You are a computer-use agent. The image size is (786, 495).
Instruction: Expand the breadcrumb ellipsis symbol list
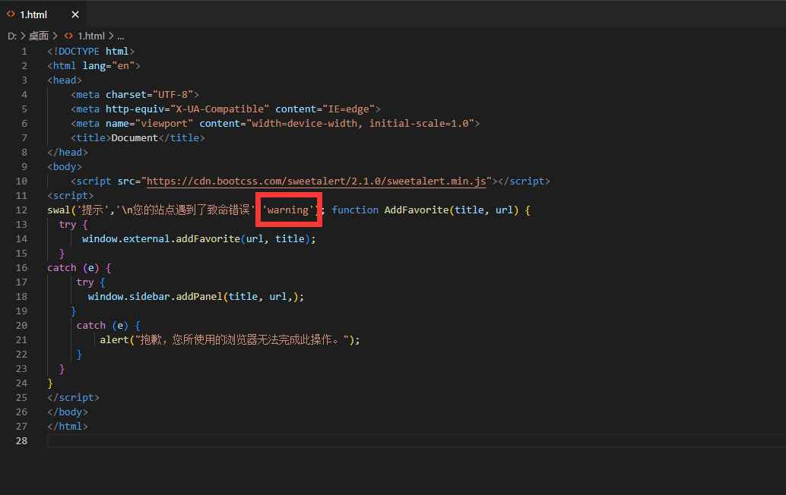(x=121, y=36)
